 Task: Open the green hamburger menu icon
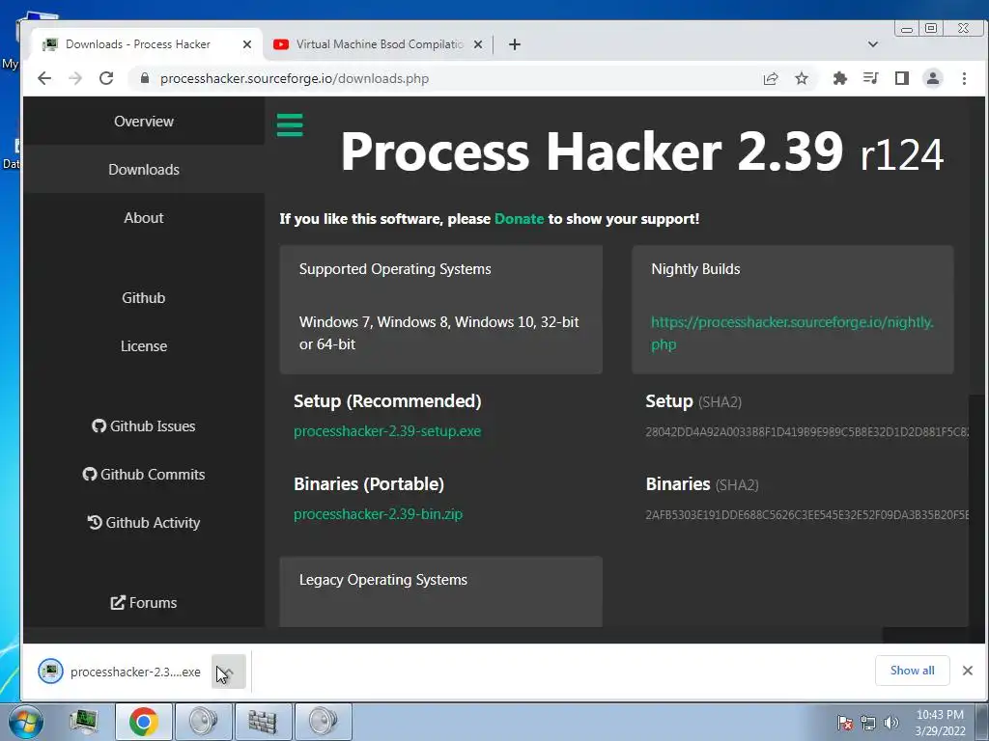click(x=290, y=124)
